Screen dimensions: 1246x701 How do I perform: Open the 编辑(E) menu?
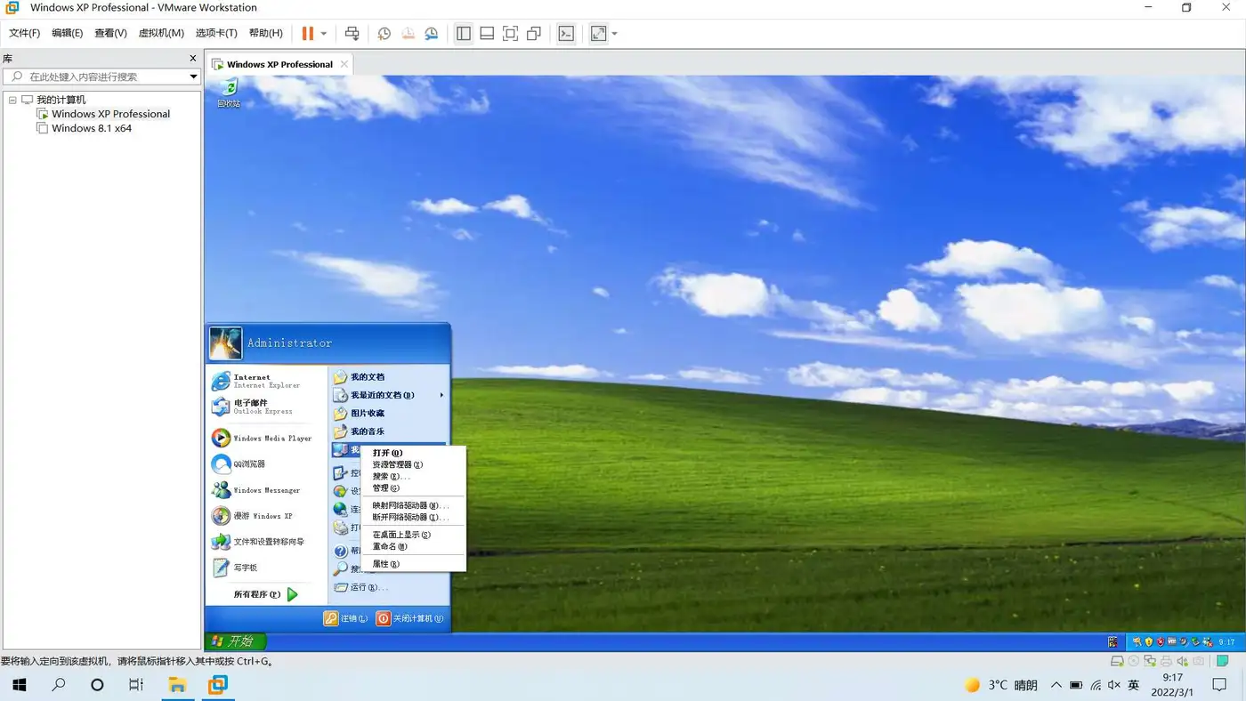(67, 33)
